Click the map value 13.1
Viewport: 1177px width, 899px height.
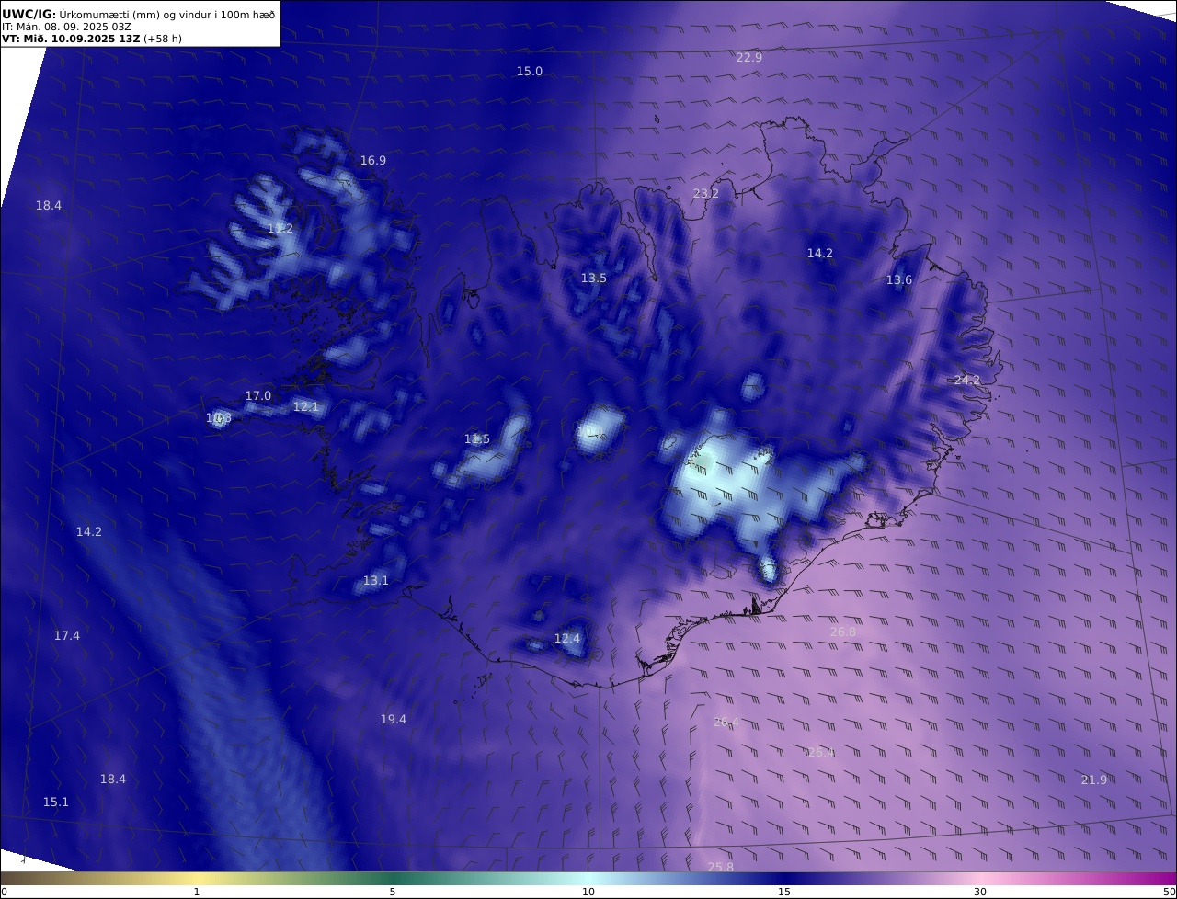point(375,580)
